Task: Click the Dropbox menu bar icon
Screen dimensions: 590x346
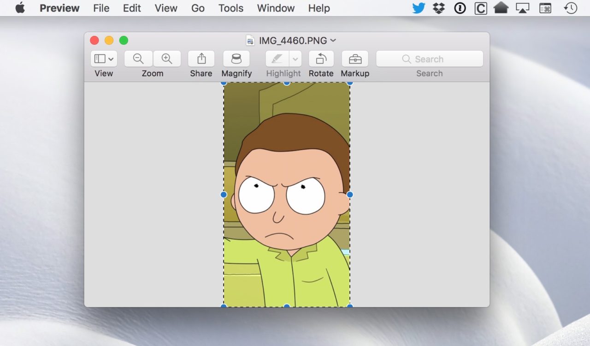Action: [439, 8]
